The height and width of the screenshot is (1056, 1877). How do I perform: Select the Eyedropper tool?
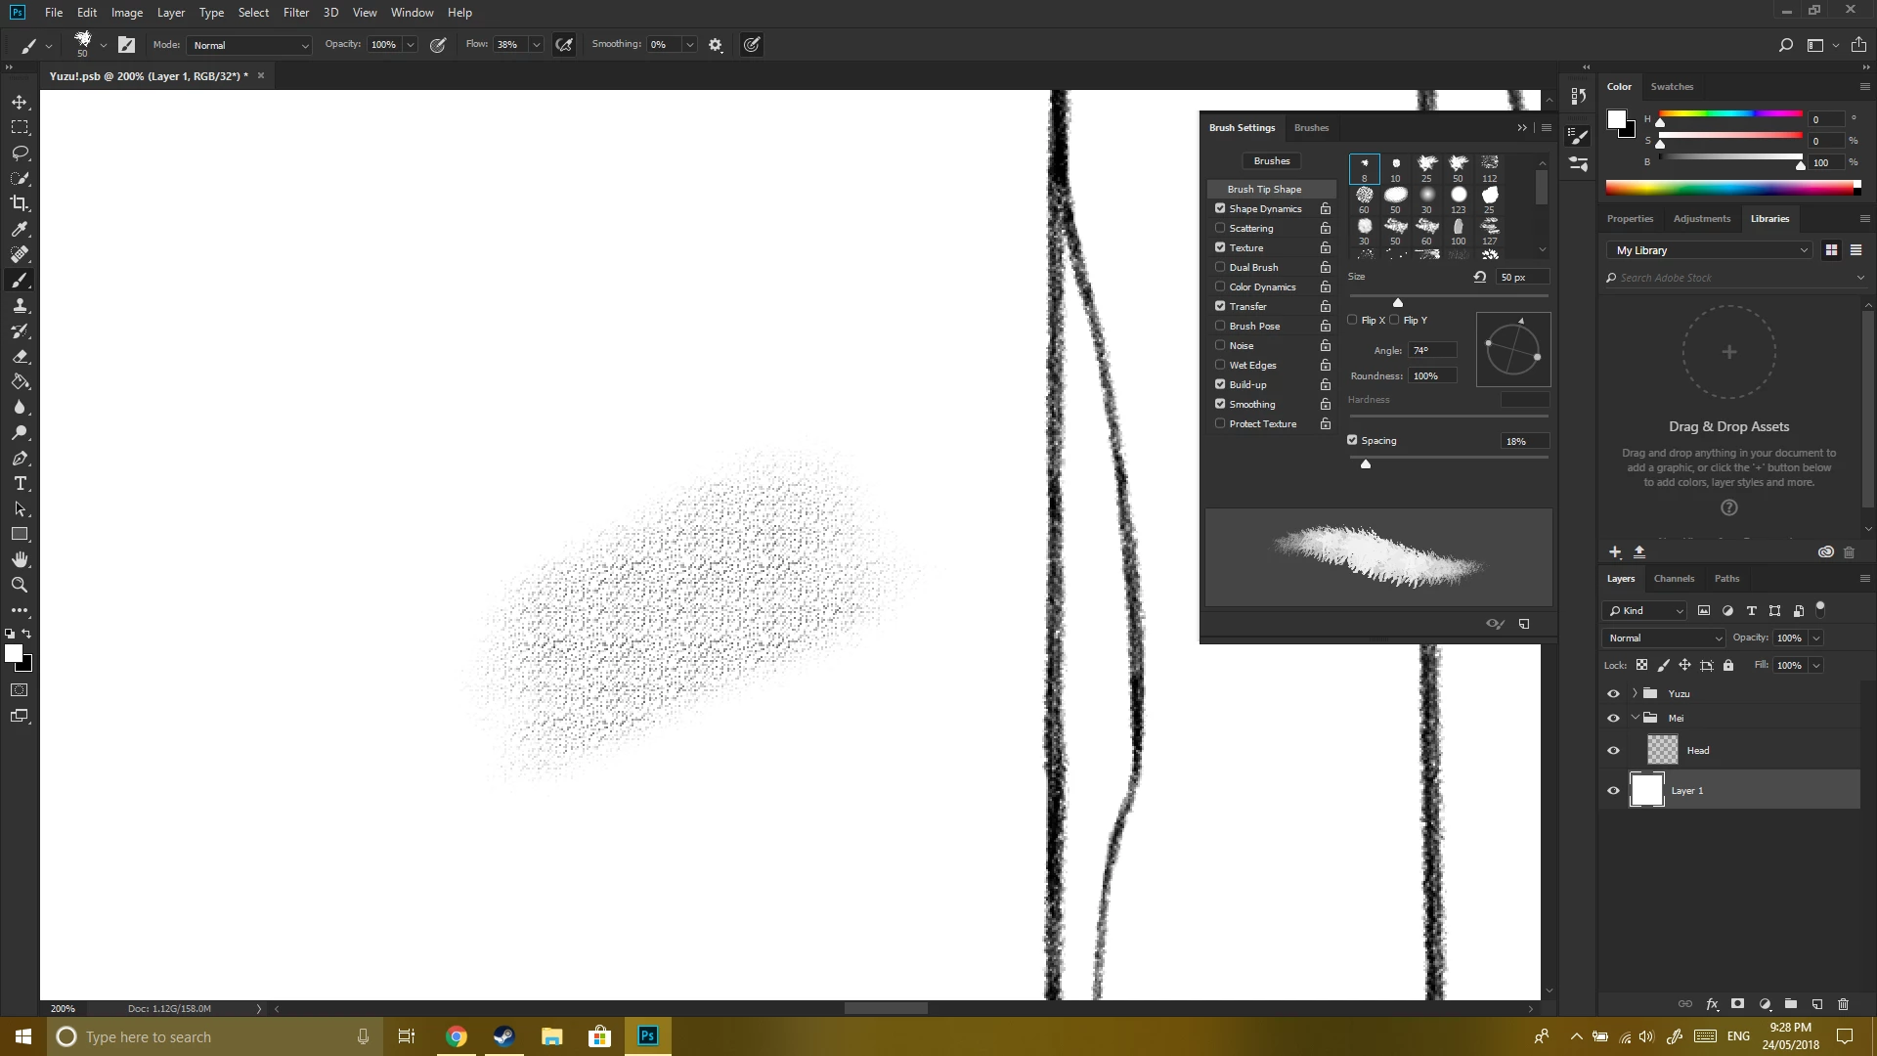tap(20, 229)
